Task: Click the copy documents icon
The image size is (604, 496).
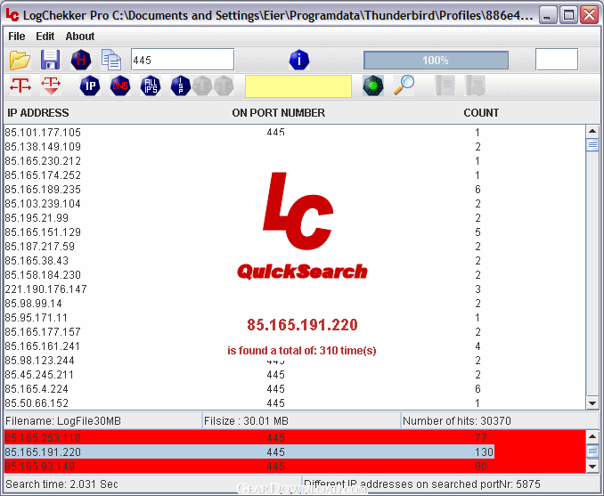Action: point(111,60)
